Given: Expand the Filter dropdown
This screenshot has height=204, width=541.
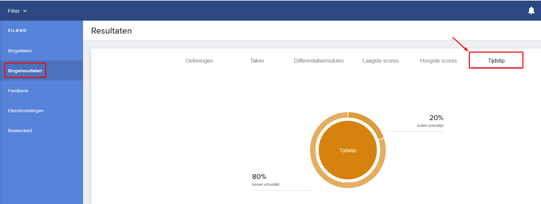Looking at the screenshot, I should tap(17, 11).
